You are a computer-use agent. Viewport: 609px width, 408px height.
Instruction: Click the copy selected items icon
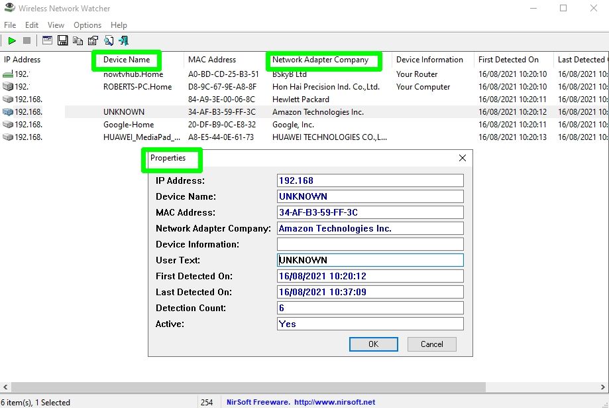(x=78, y=40)
